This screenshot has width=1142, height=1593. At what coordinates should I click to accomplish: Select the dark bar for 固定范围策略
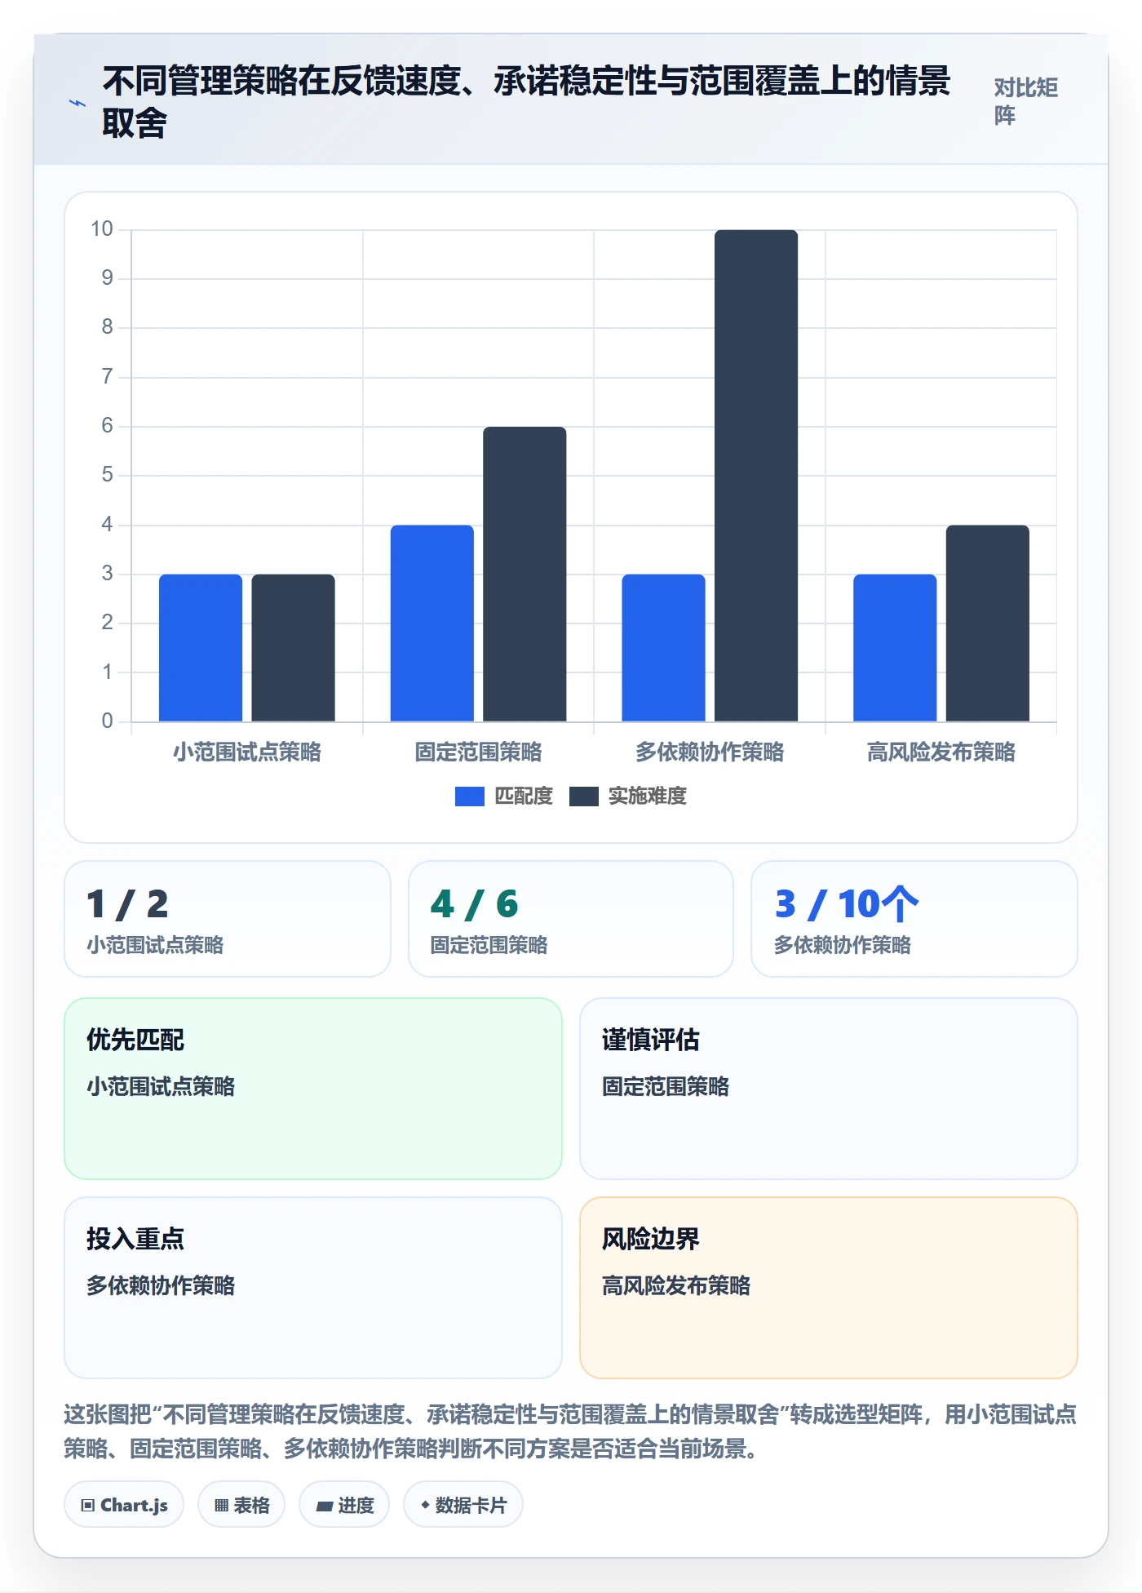click(525, 575)
